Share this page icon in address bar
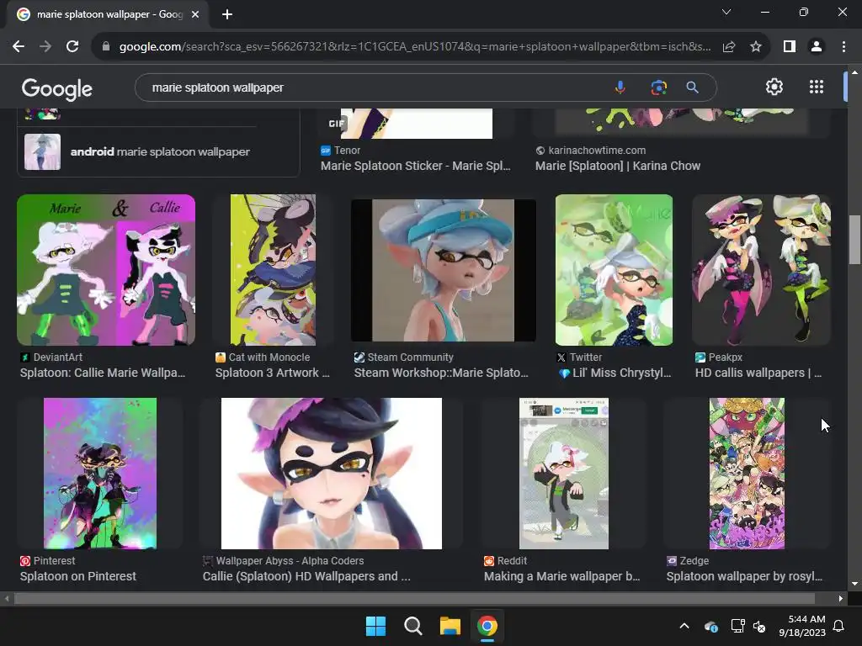Screen dimensions: 862x646 tap(729, 47)
